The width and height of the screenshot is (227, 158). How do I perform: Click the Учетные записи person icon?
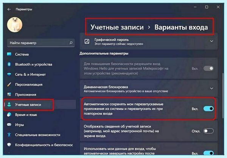coord(9,104)
